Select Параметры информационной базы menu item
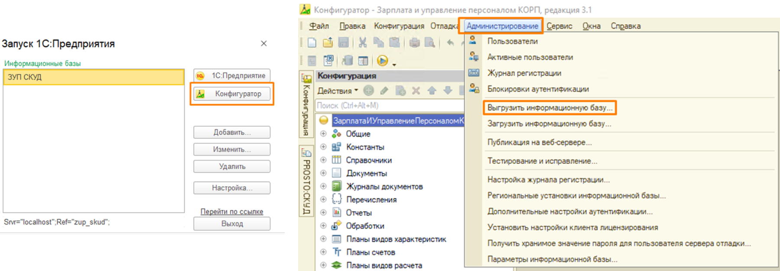780x271 pixels. (552, 259)
